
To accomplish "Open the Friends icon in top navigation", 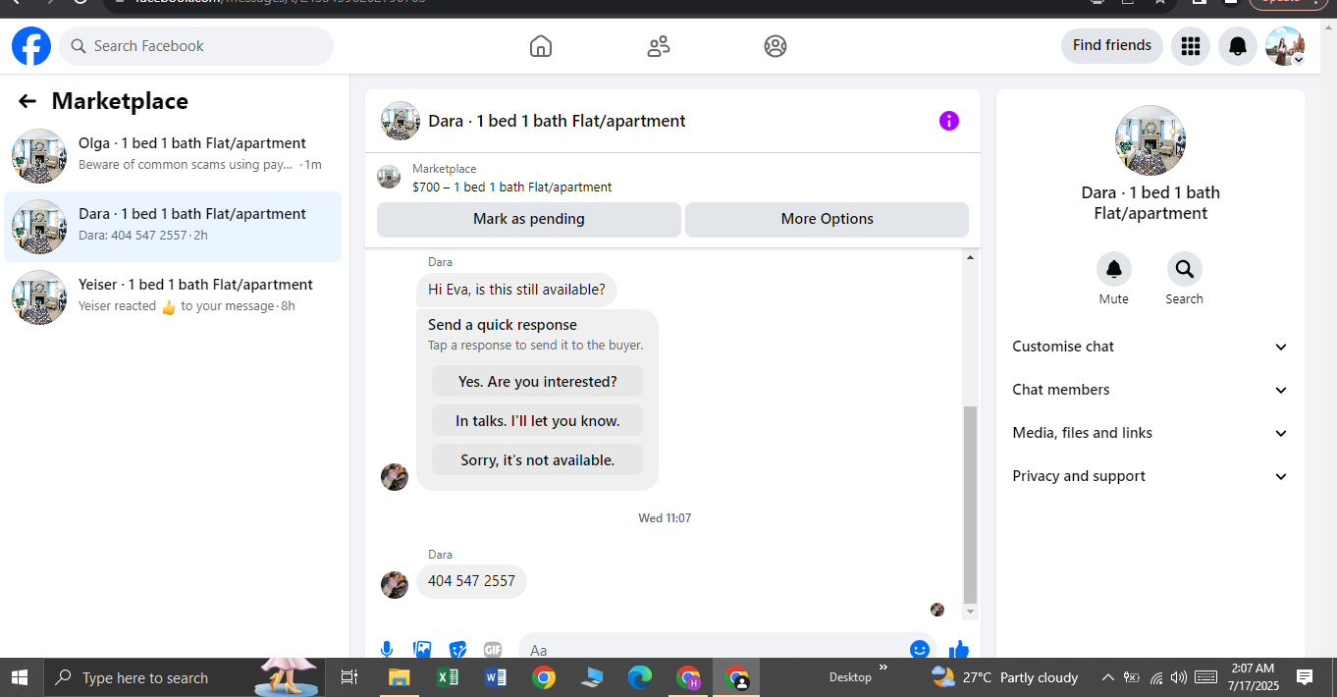I will (x=659, y=46).
